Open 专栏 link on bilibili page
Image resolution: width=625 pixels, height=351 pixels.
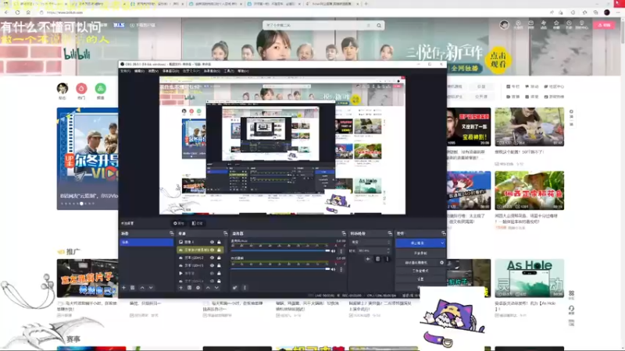[x=513, y=87]
